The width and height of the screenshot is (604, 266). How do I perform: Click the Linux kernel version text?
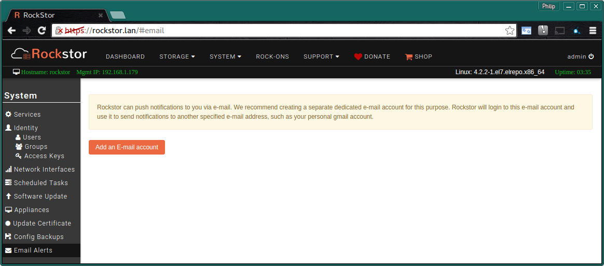[500, 72]
